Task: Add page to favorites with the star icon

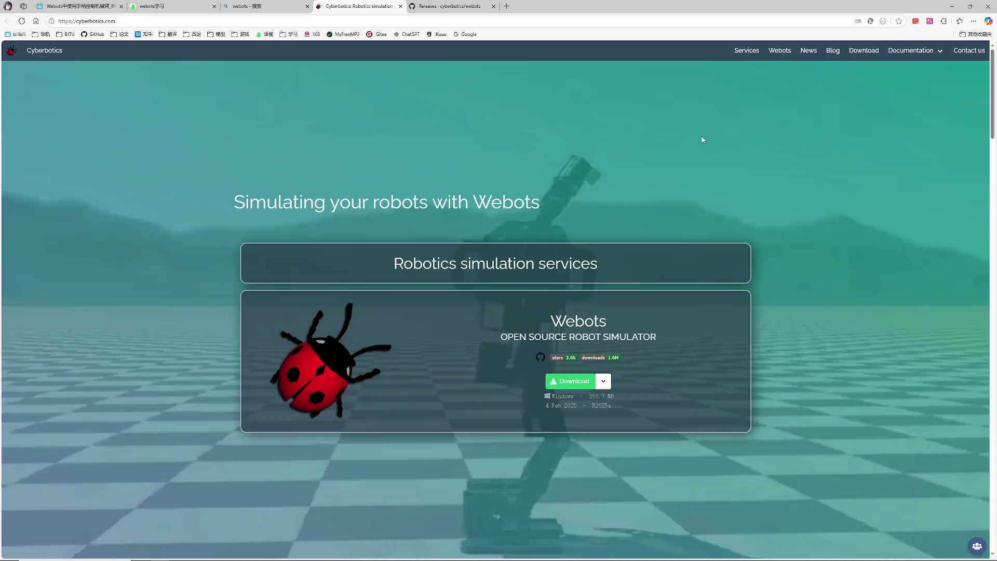Action: click(x=899, y=21)
